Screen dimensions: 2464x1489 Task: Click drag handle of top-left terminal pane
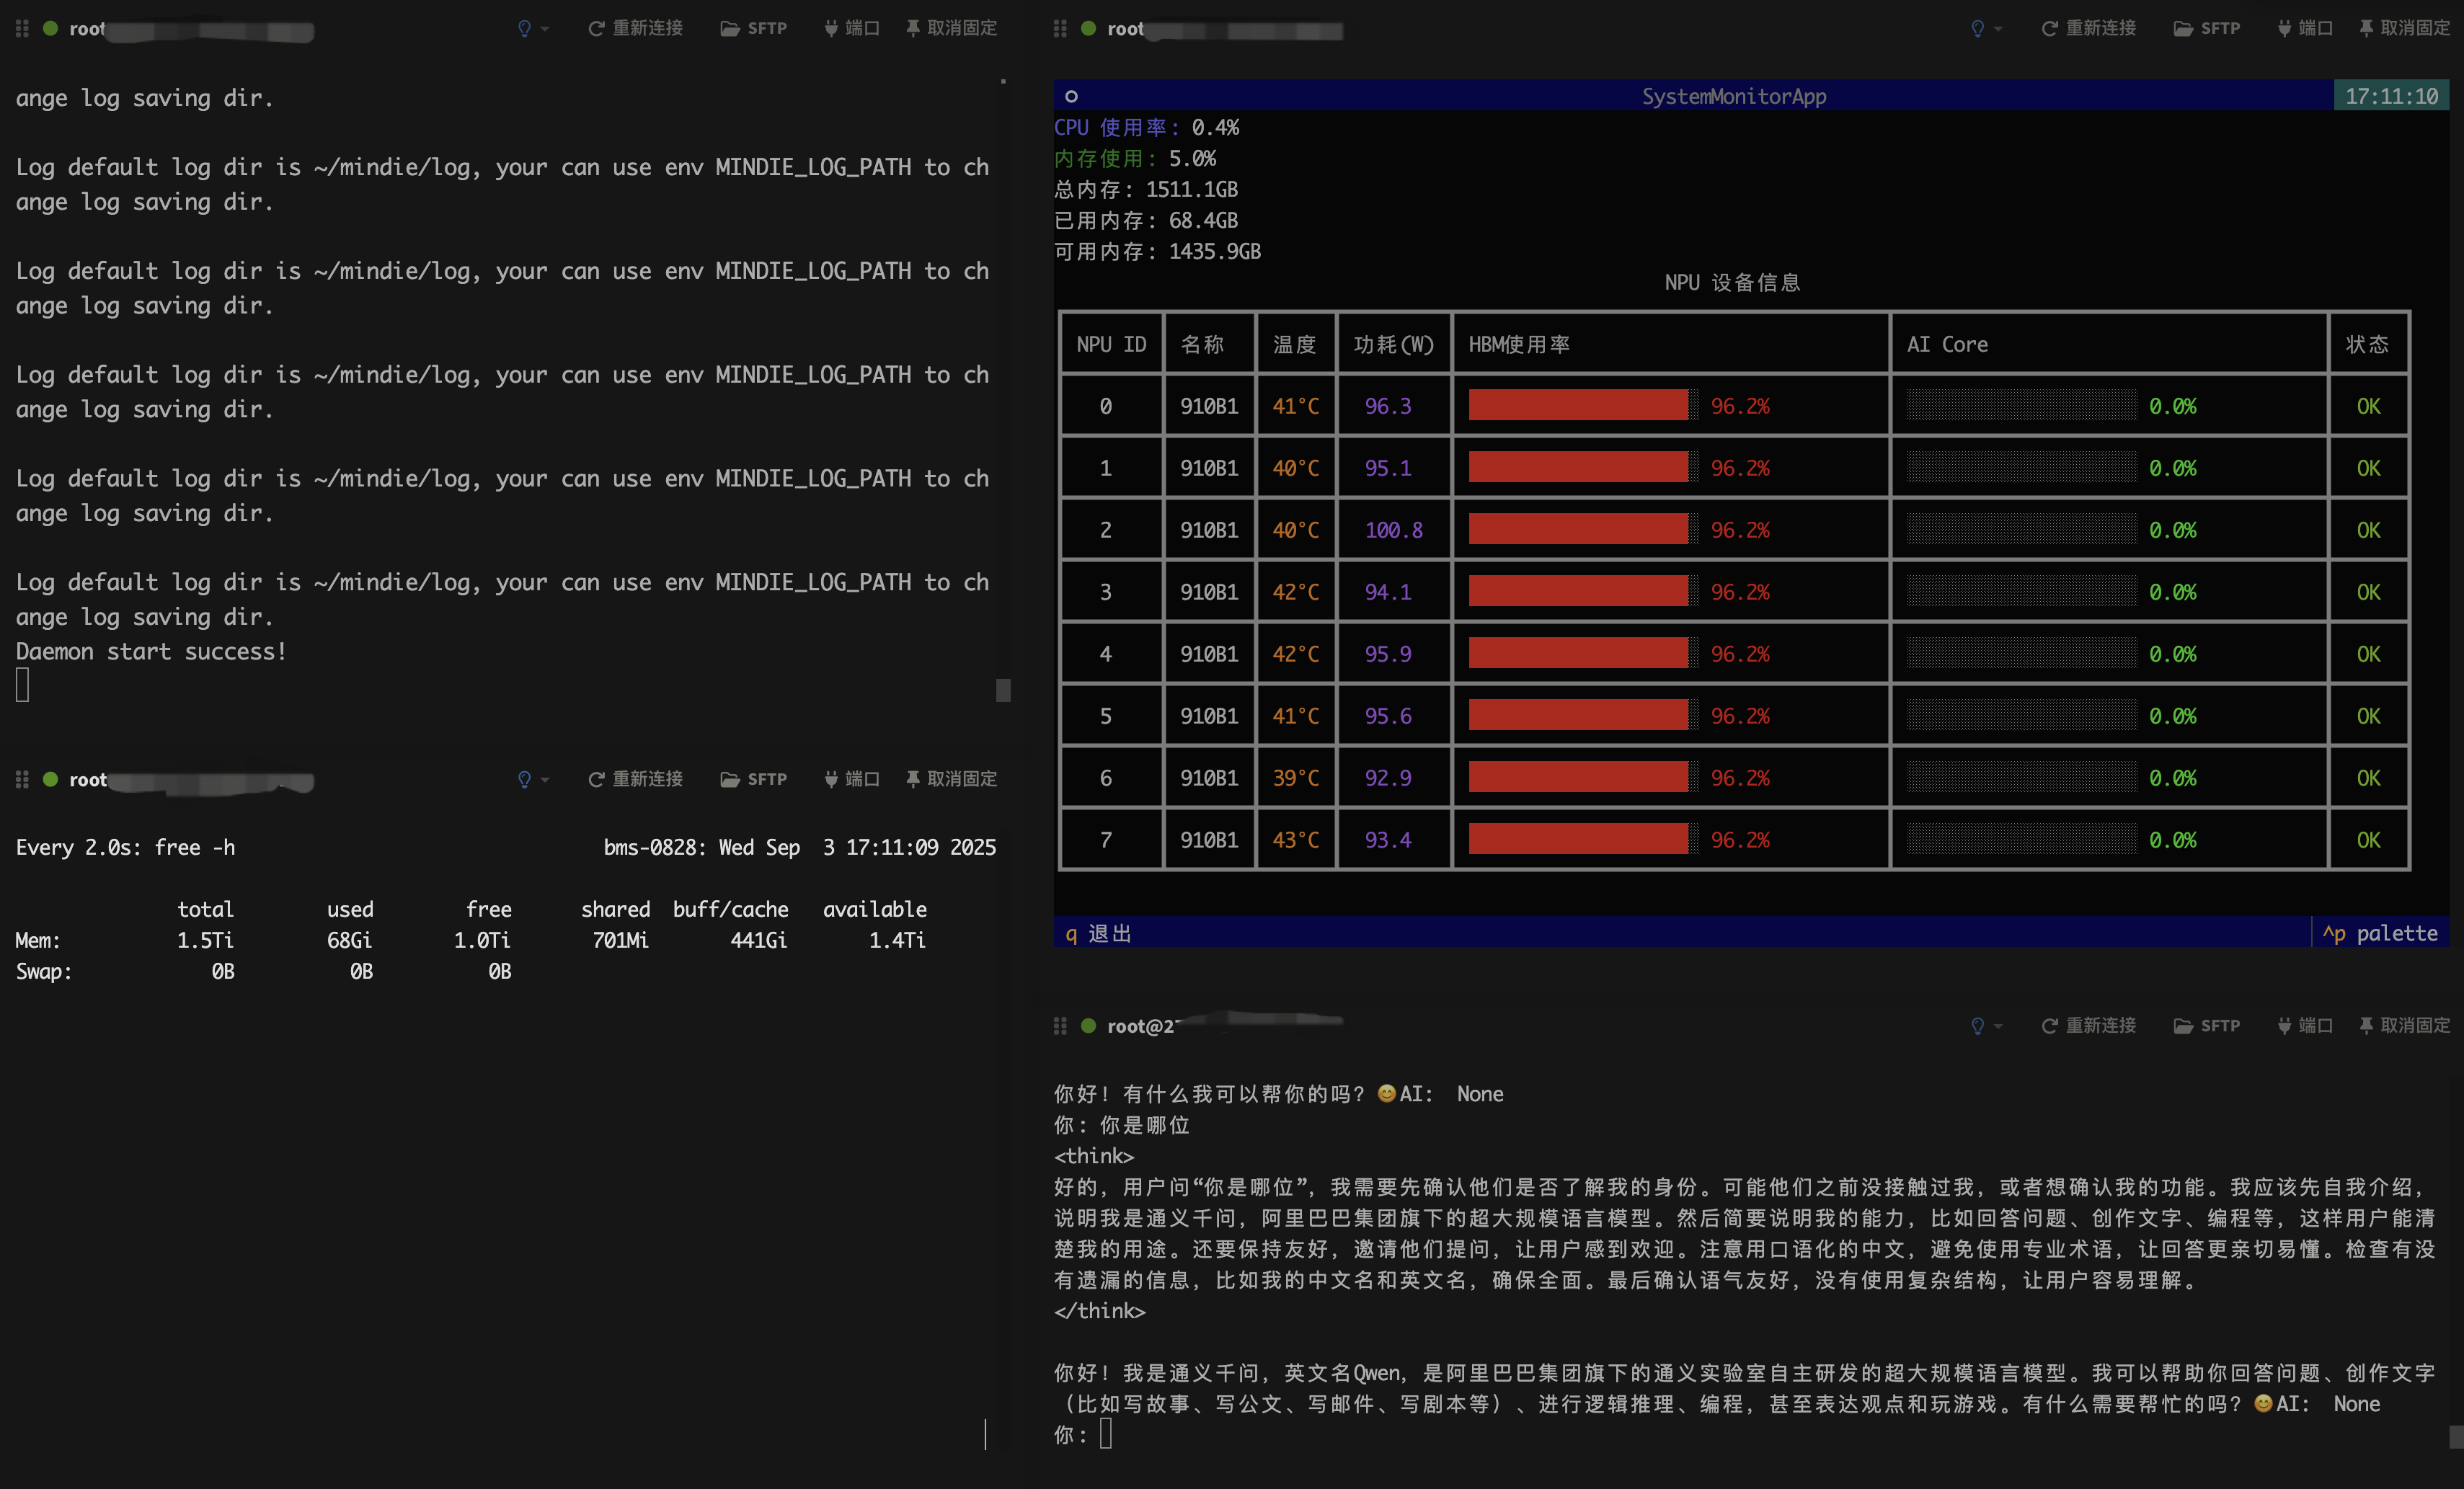tap(22, 29)
